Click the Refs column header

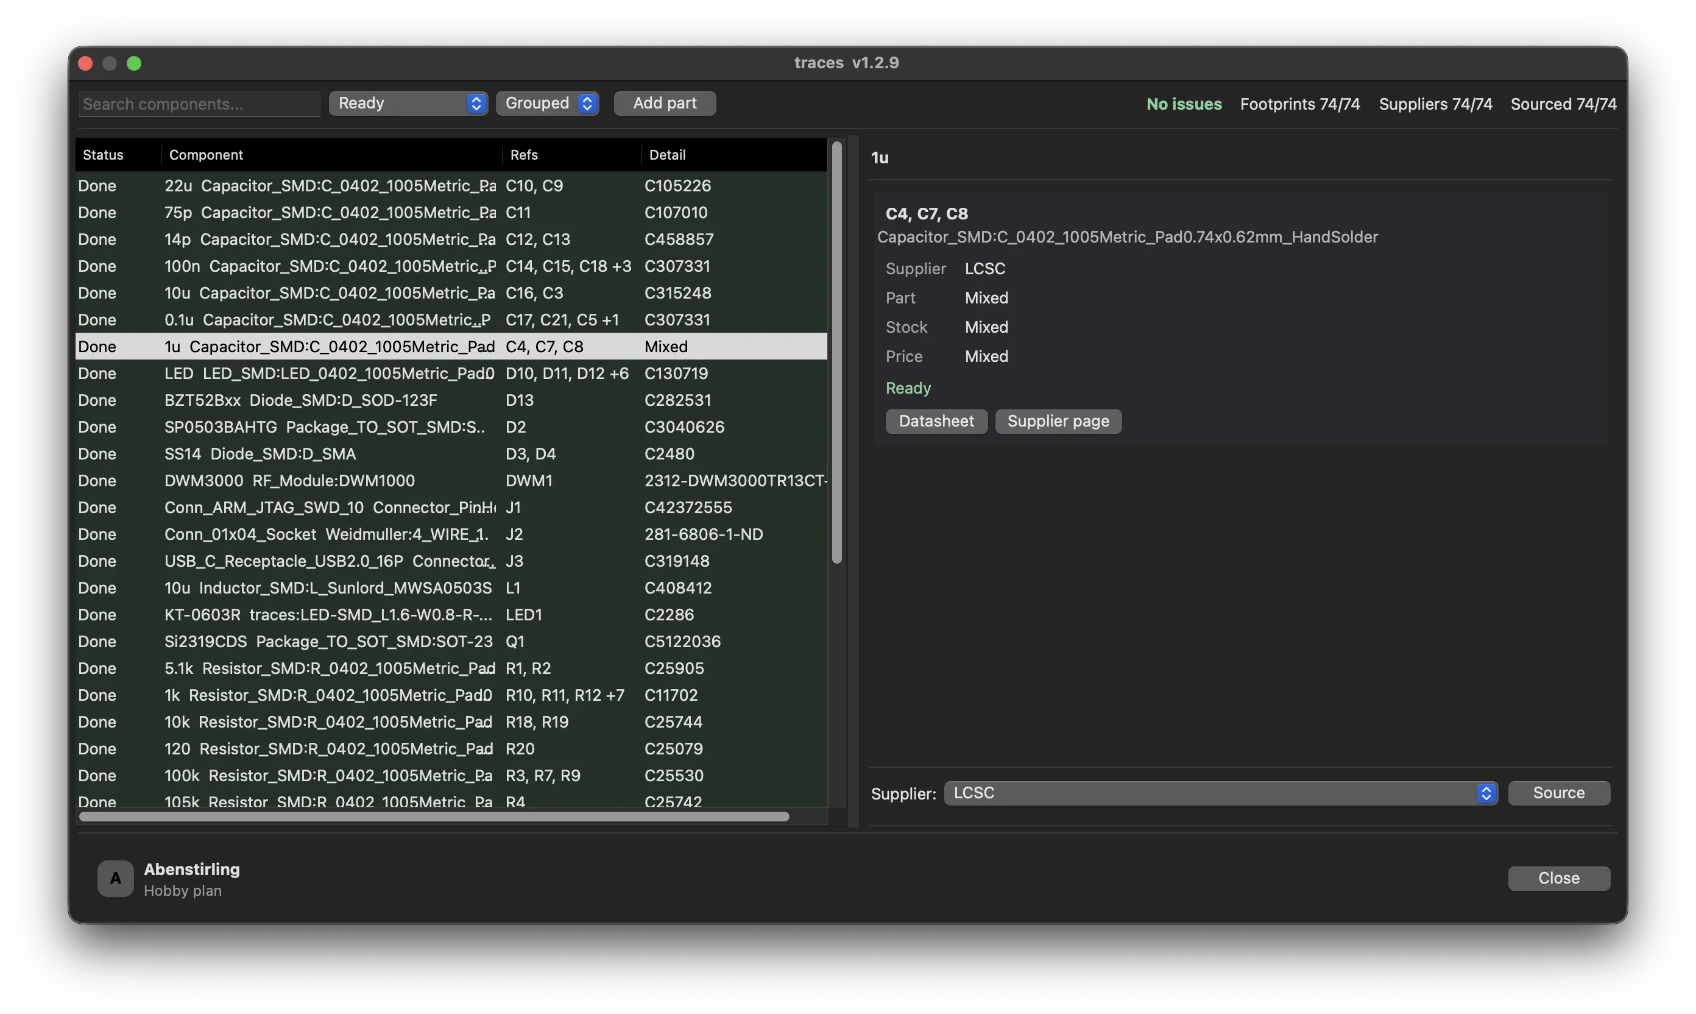tap(524, 154)
